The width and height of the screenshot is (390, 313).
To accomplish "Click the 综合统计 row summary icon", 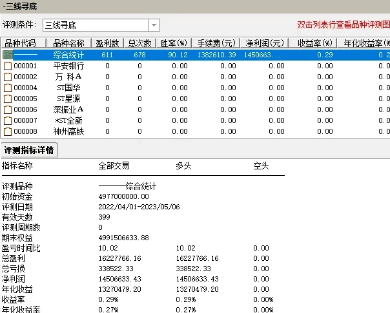I will 8,55.
